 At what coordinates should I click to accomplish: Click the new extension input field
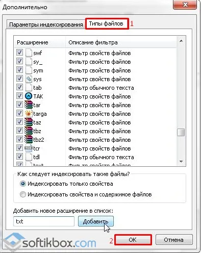point(44,221)
